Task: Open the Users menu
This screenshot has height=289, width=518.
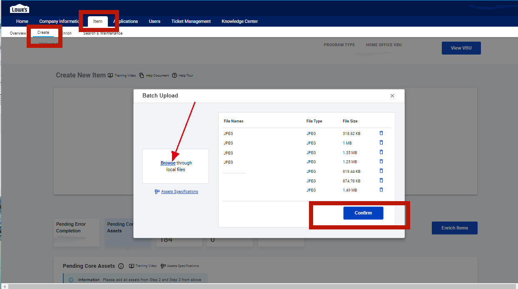Action: click(x=154, y=21)
